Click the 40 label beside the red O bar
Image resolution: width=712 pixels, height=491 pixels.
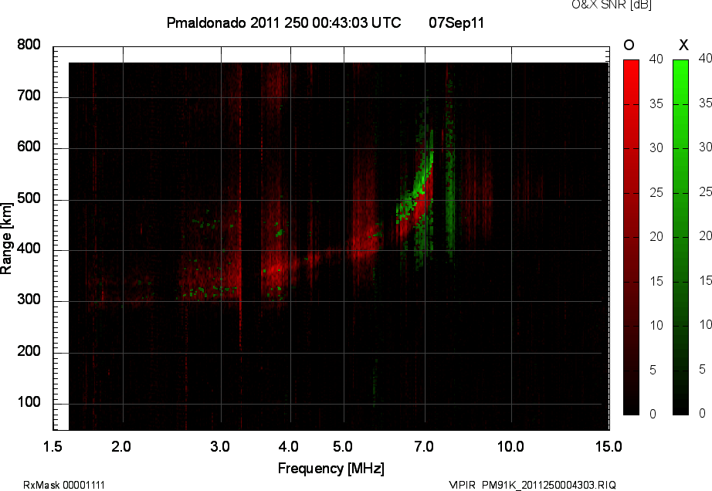point(656,59)
